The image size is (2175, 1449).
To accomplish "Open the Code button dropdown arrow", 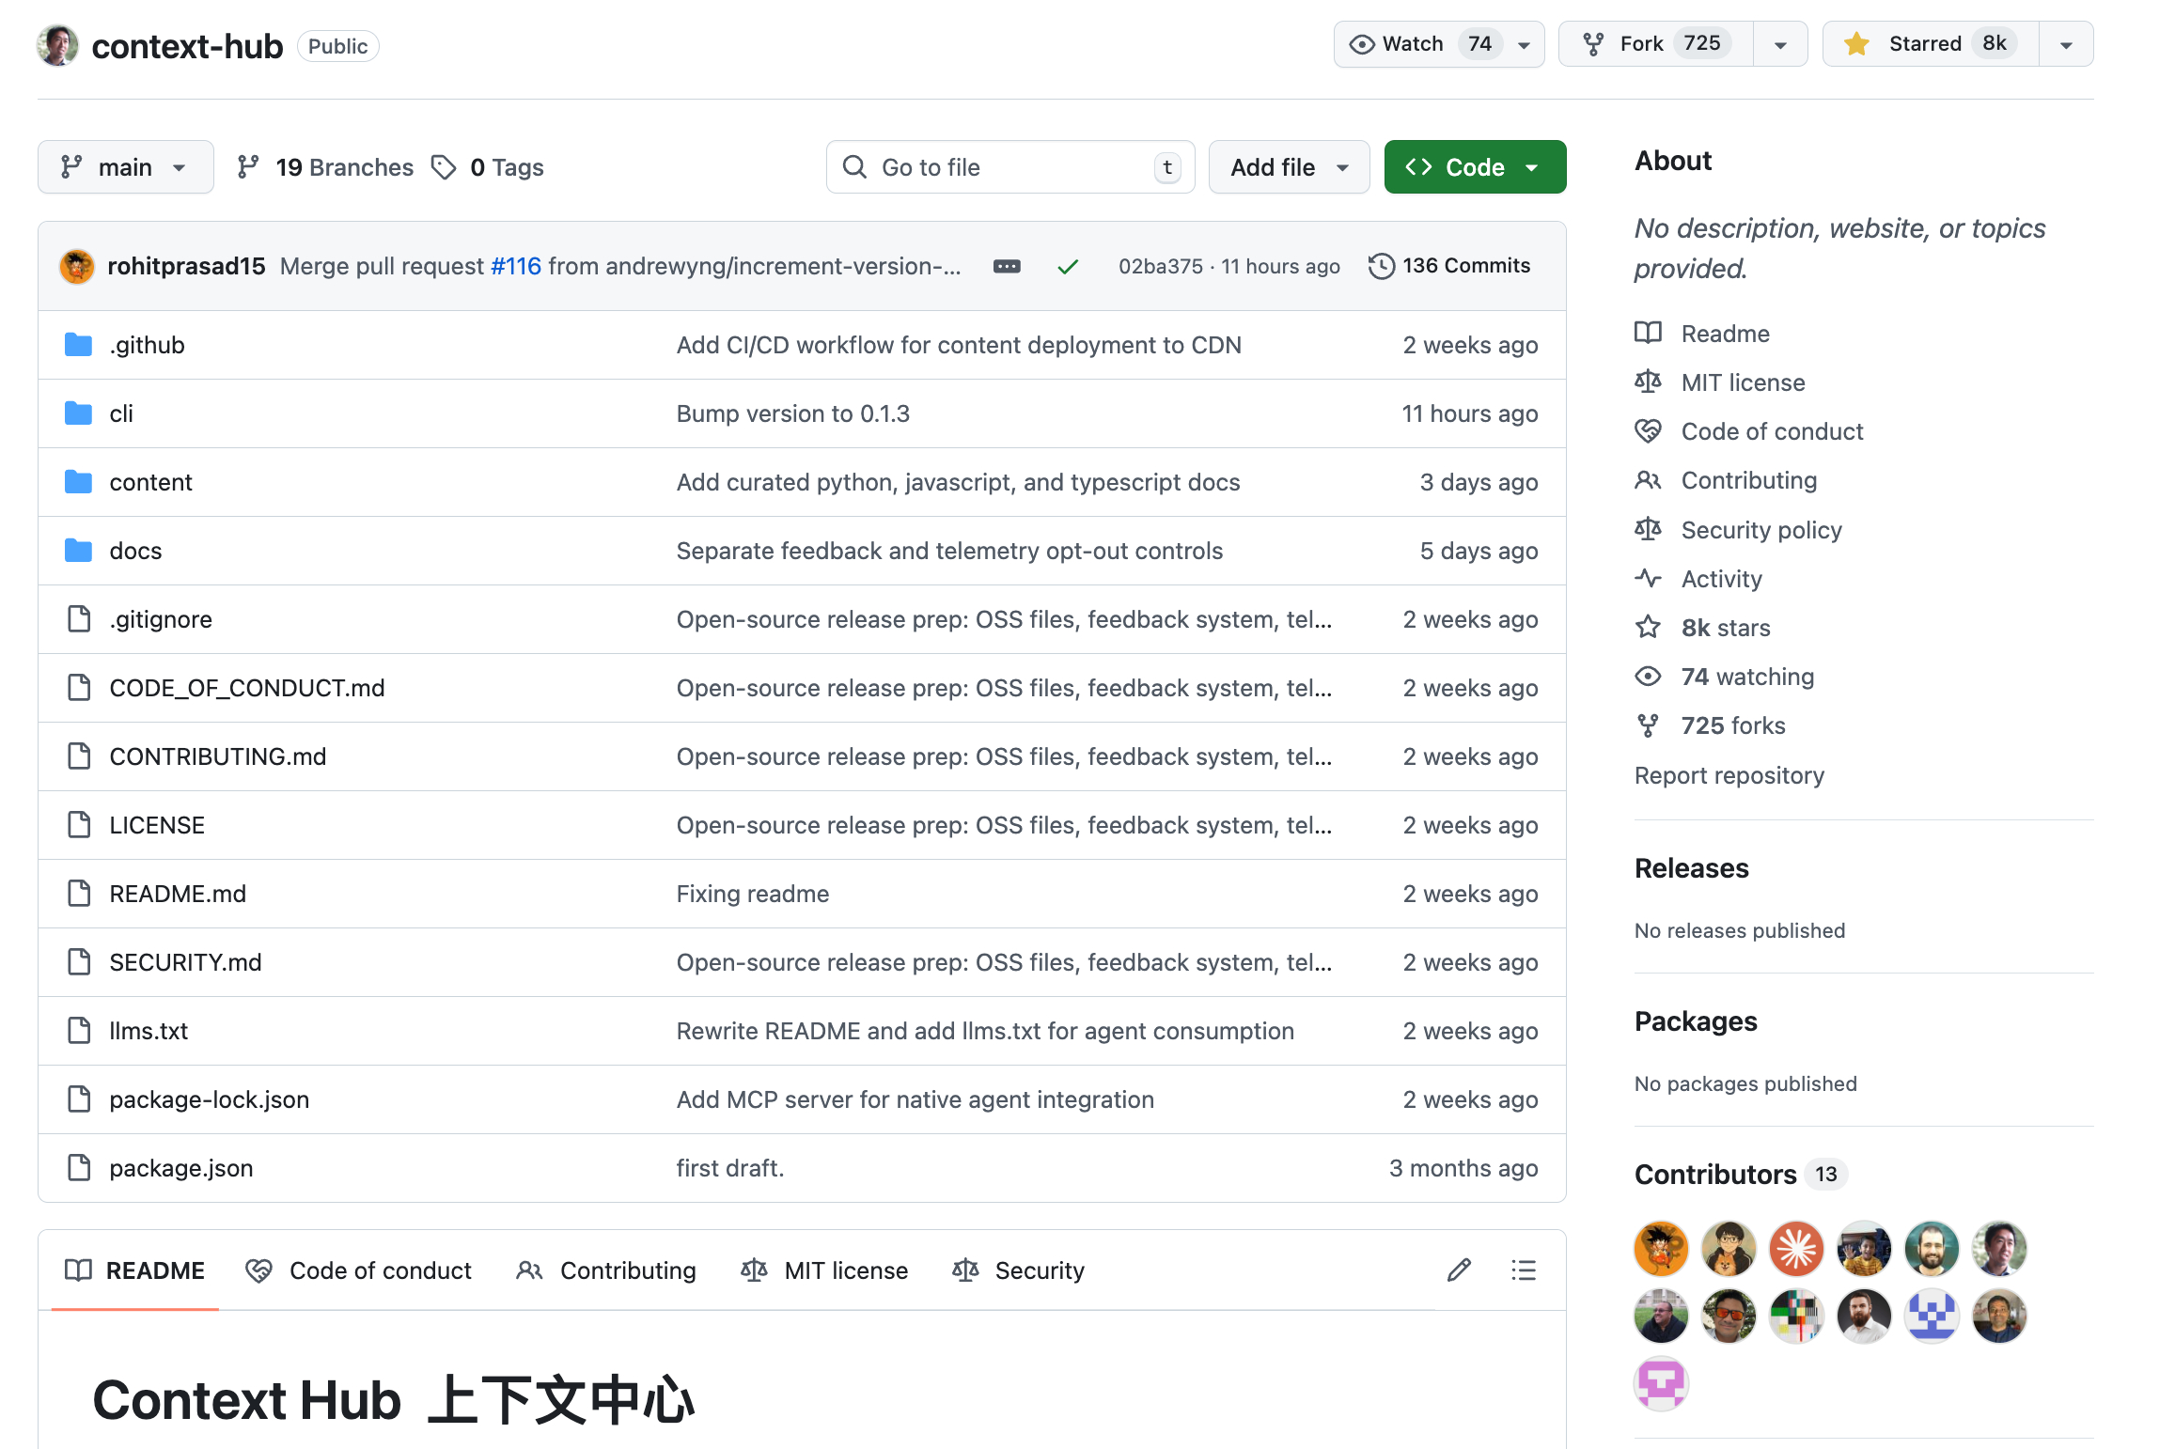I will pyautogui.click(x=1532, y=166).
